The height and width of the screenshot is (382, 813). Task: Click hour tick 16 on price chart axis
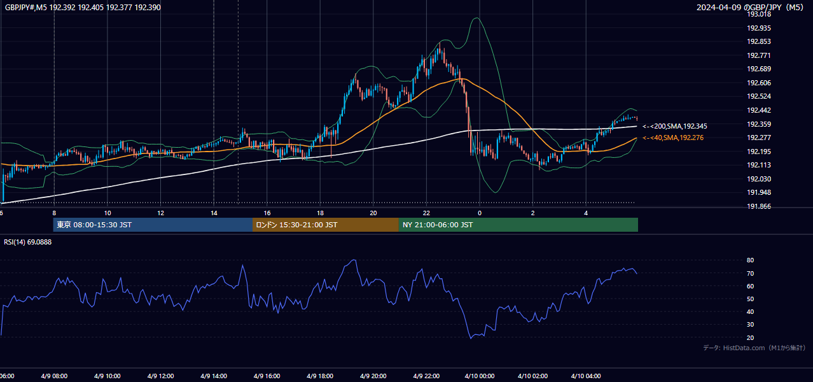267,213
